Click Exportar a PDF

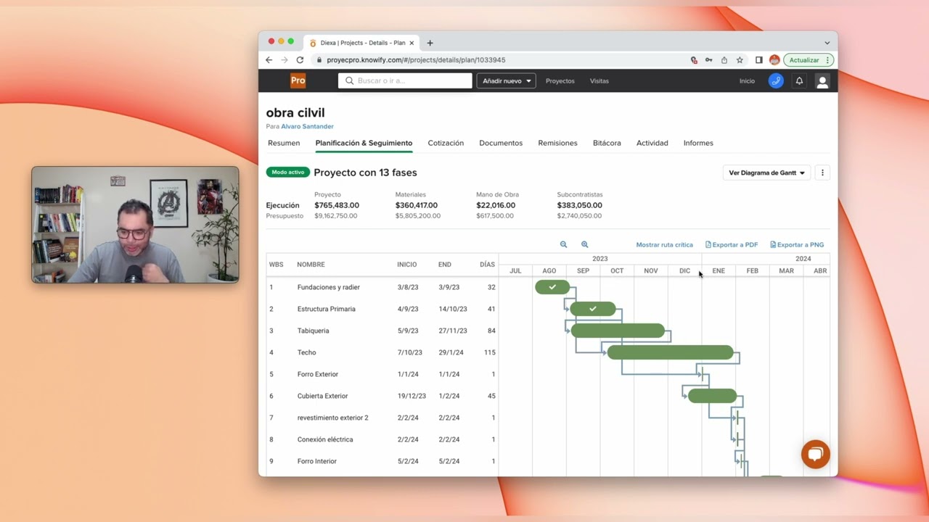click(732, 245)
